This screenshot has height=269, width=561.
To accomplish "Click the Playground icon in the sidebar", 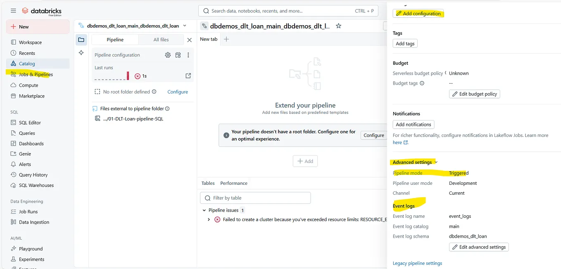I will pyautogui.click(x=13, y=249).
